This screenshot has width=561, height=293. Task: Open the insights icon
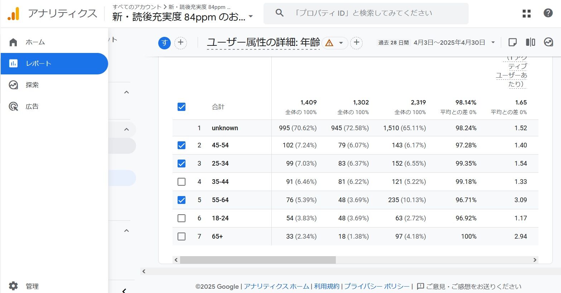(x=548, y=42)
